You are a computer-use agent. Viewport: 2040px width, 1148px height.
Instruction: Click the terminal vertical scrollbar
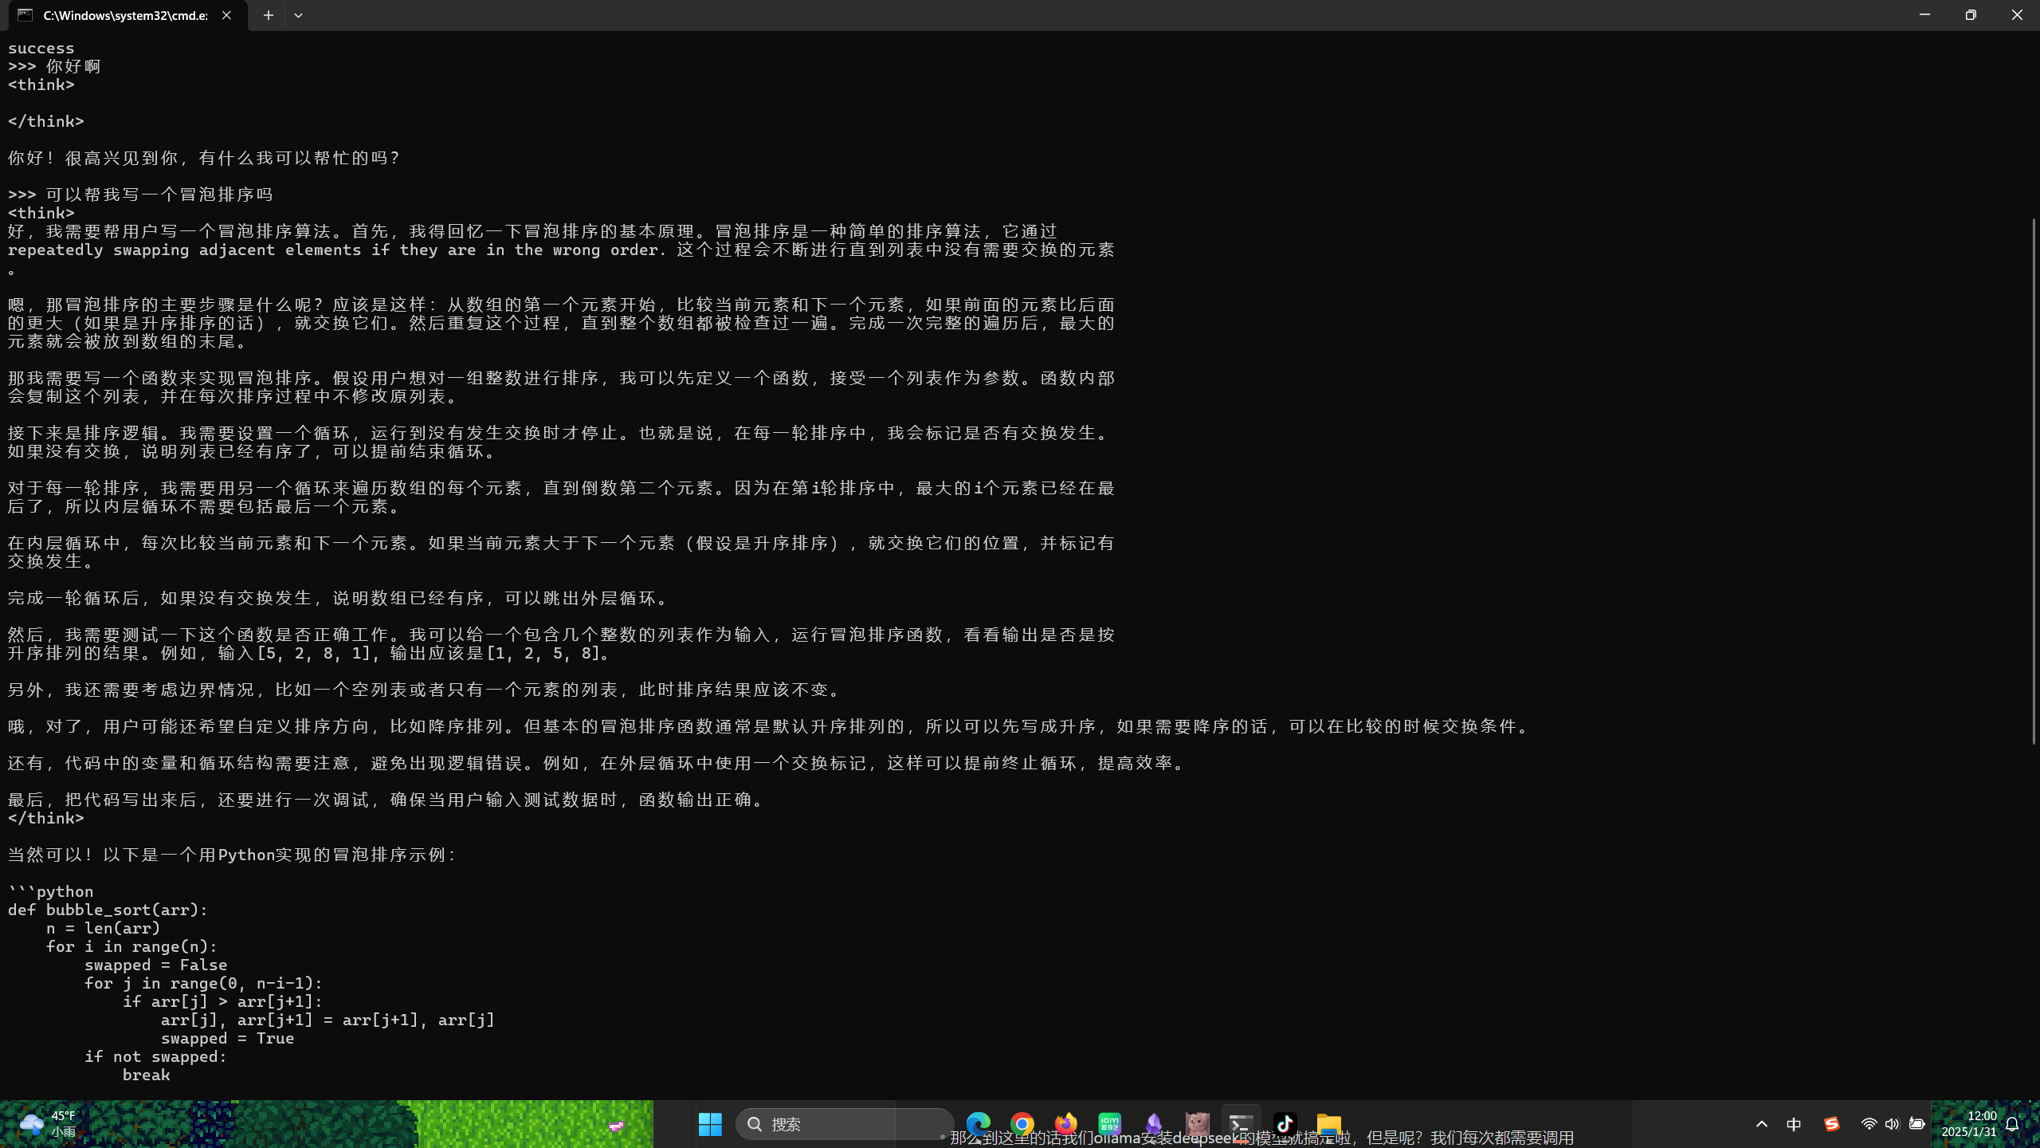(2034, 478)
